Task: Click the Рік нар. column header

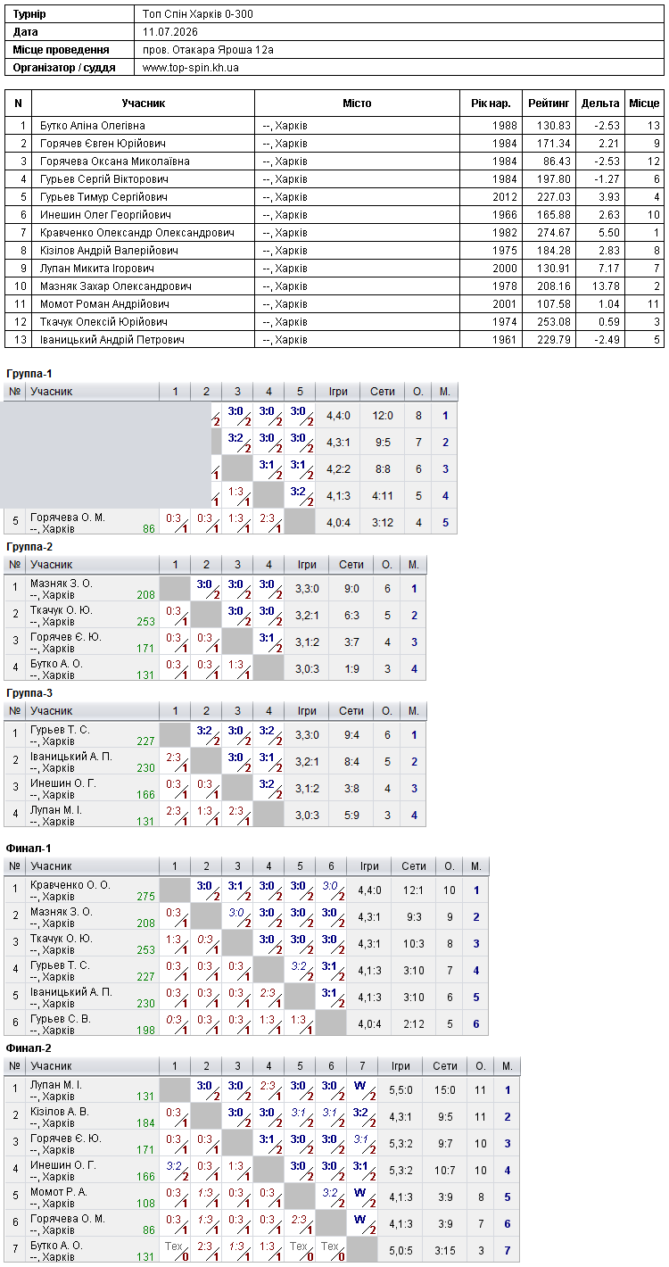Action: point(491,104)
